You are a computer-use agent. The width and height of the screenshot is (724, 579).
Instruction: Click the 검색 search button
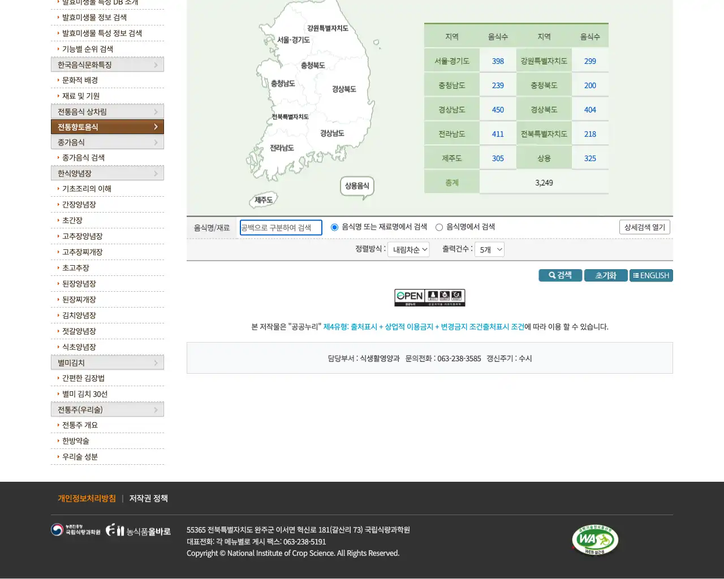point(560,275)
